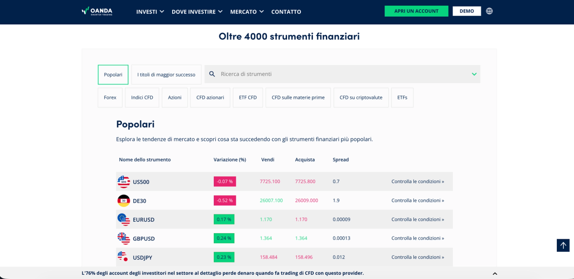Select the Indici CFD tab
The height and width of the screenshot is (279, 574).
coord(142,97)
